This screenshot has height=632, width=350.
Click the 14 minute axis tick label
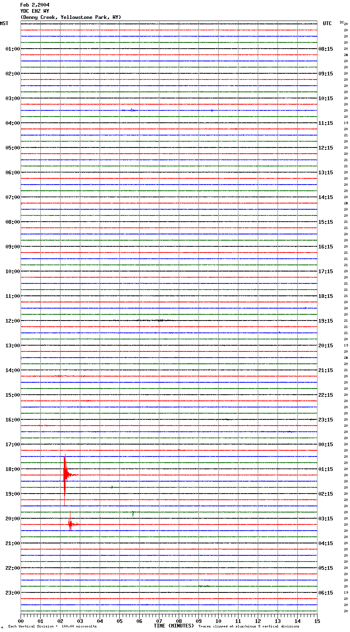[297, 621]
